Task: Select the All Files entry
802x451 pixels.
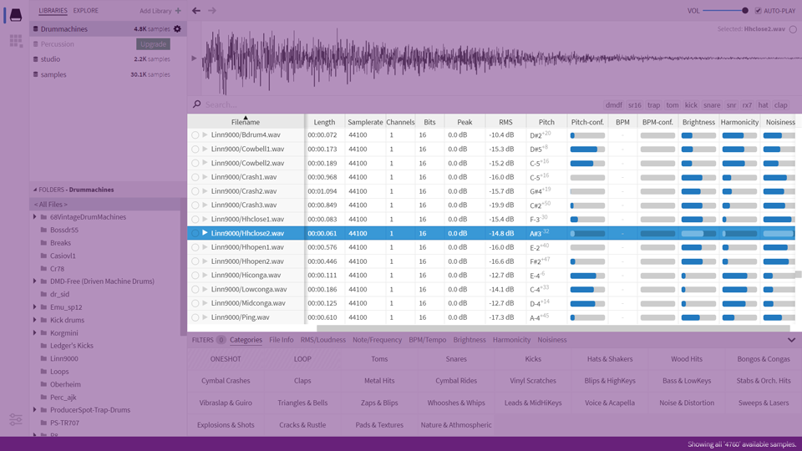Action: (105, 205)
